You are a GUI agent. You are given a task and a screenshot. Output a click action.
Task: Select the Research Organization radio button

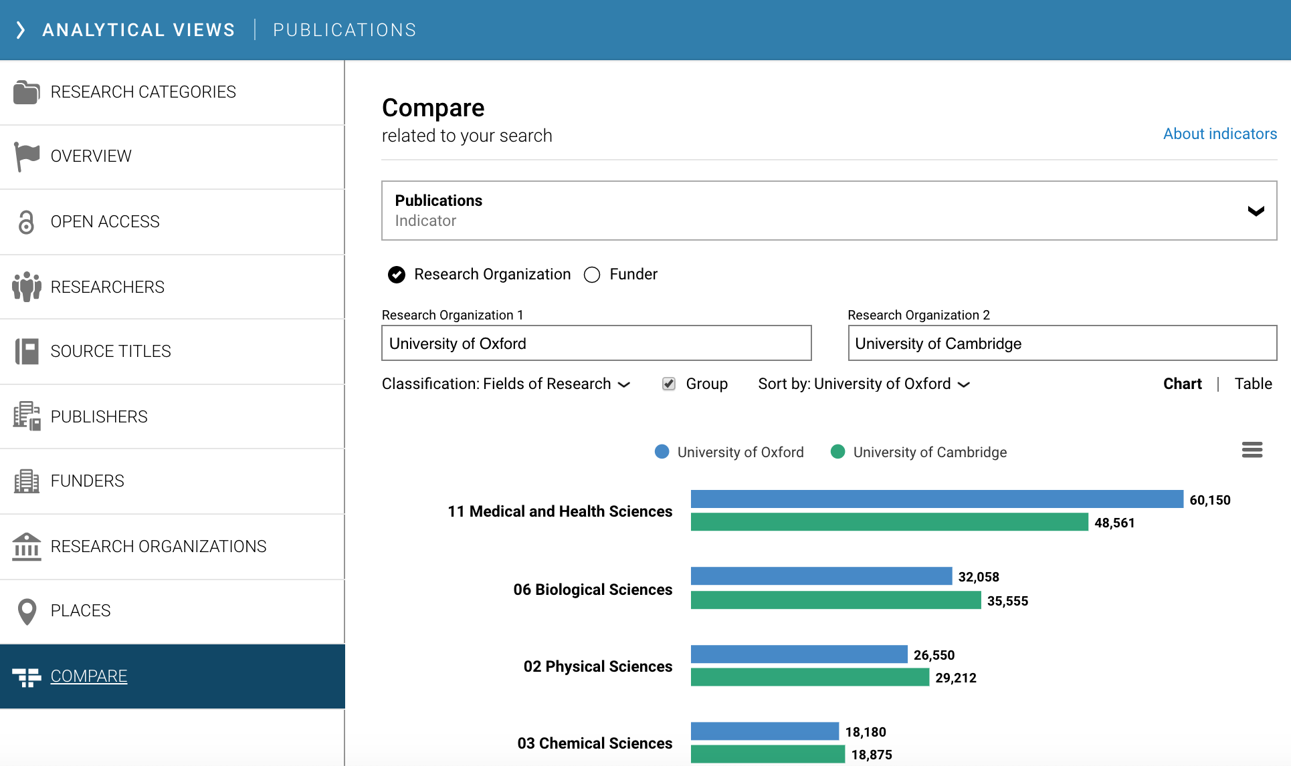point(397,275)
